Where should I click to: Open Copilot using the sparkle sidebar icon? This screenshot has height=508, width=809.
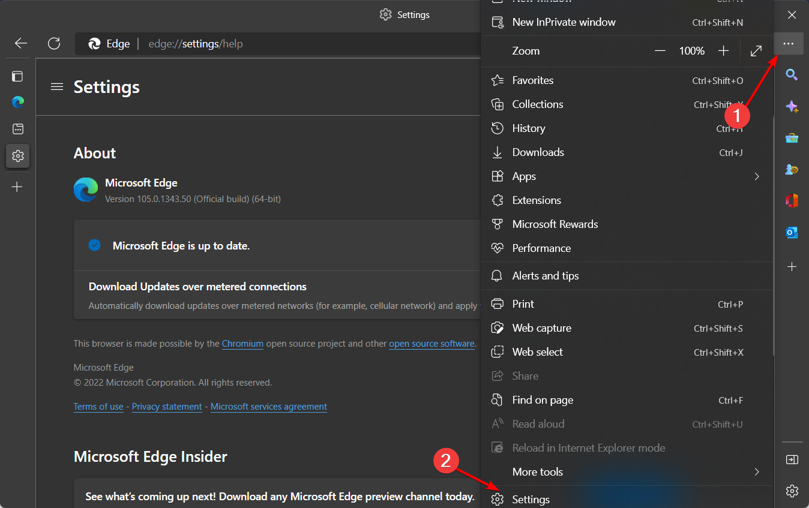pyautogui.click(x=792, y=106)
